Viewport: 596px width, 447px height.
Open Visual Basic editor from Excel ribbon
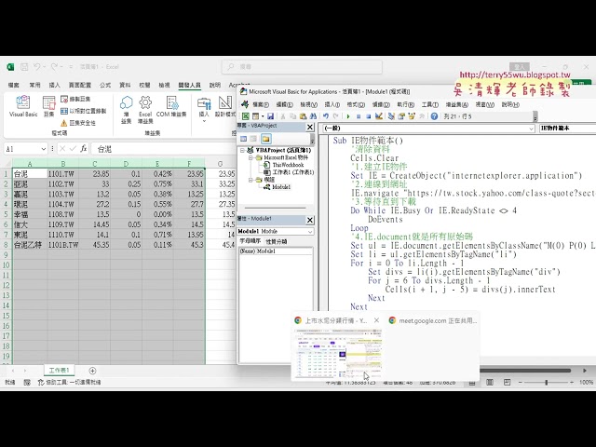23,106
